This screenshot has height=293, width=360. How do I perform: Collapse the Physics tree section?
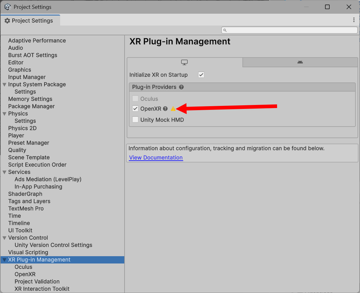pos(4,114)
